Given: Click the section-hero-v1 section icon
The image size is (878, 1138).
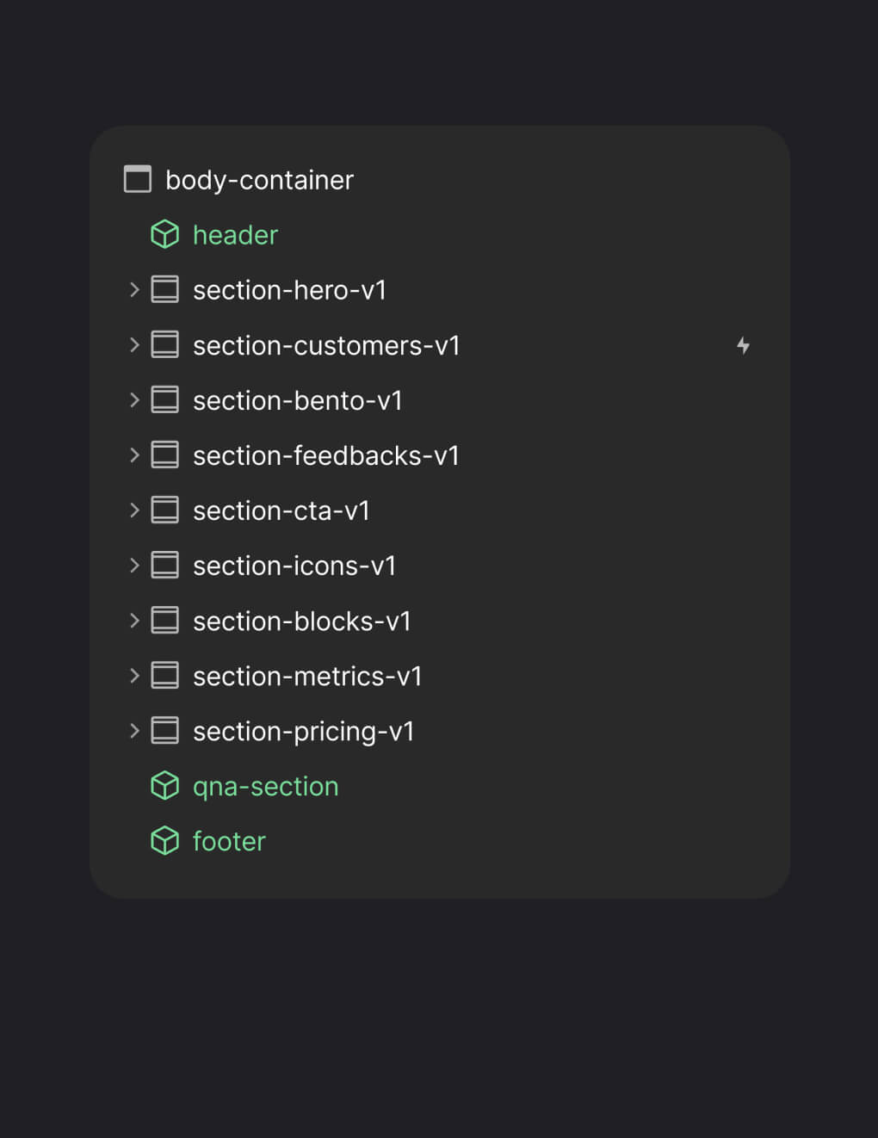Looking at the screenshot, I should pos(164,290).
